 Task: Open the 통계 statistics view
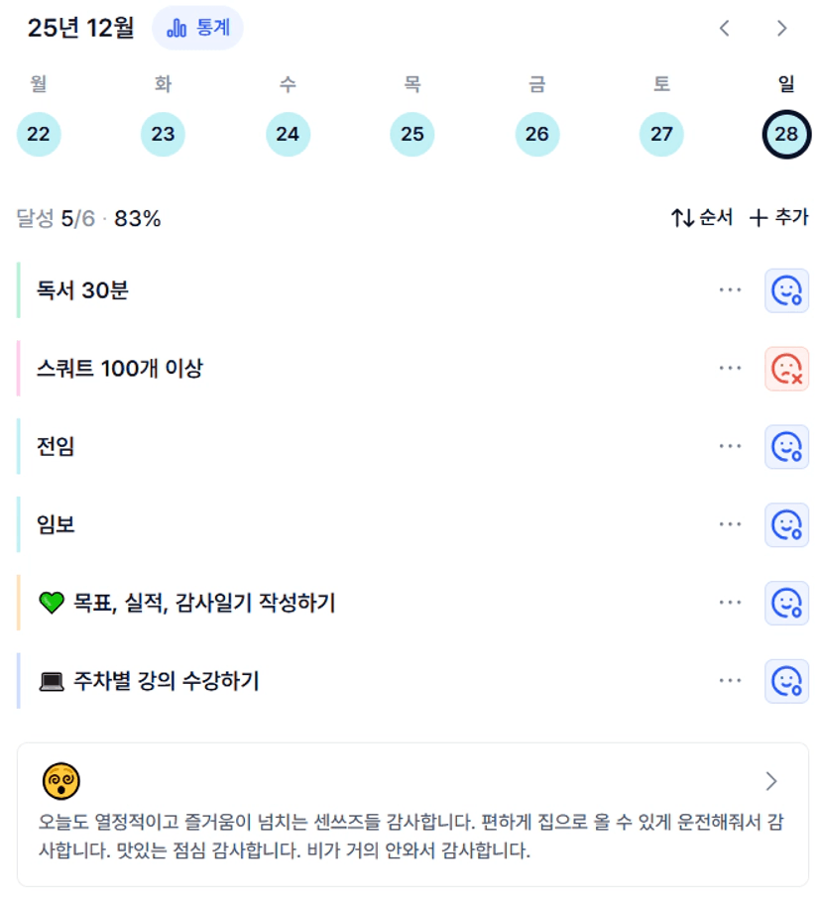coord(197,28)
